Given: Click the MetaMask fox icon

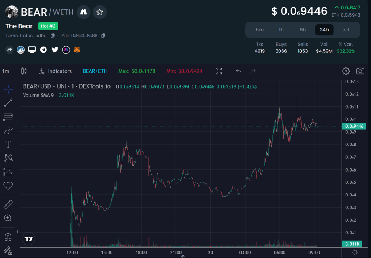Looking at the screenshot, I should pos(77,50).
